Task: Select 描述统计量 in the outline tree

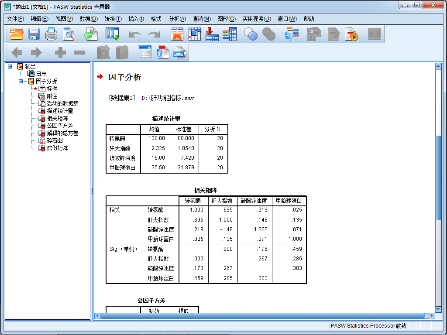Action: coord(60,111)
